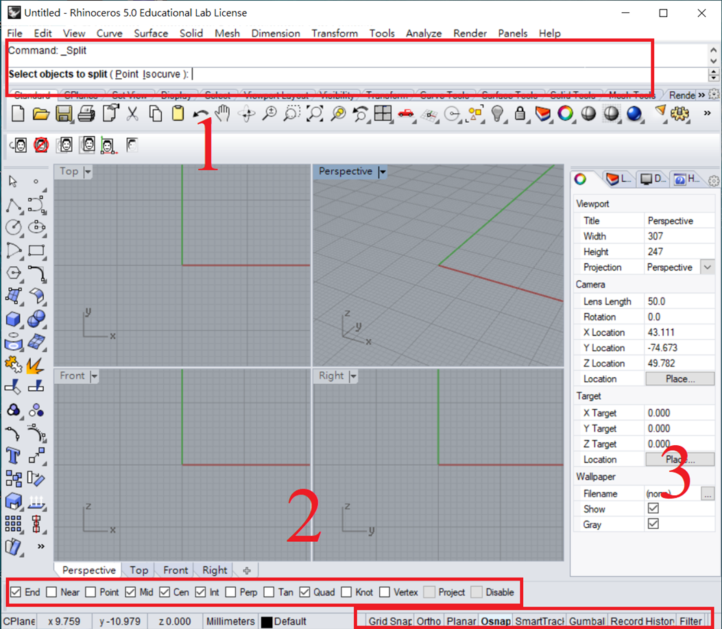The height and width of the screenshot is (629, 722).
Task: Click in the command prompt input field
Action: pyautogui.click(x=446, y=74)
